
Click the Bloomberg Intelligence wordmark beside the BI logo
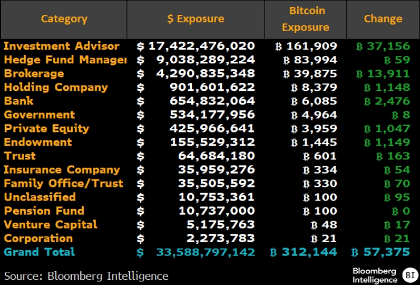(375, 275)
